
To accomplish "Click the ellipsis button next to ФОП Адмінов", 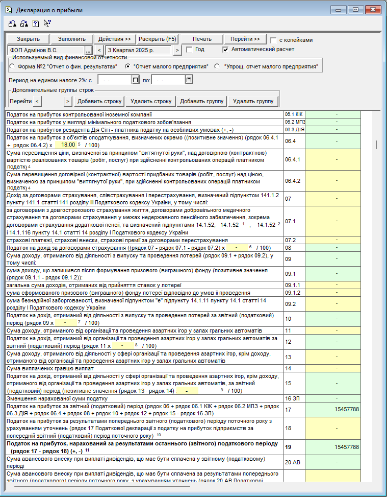I will tap(88, 50).
